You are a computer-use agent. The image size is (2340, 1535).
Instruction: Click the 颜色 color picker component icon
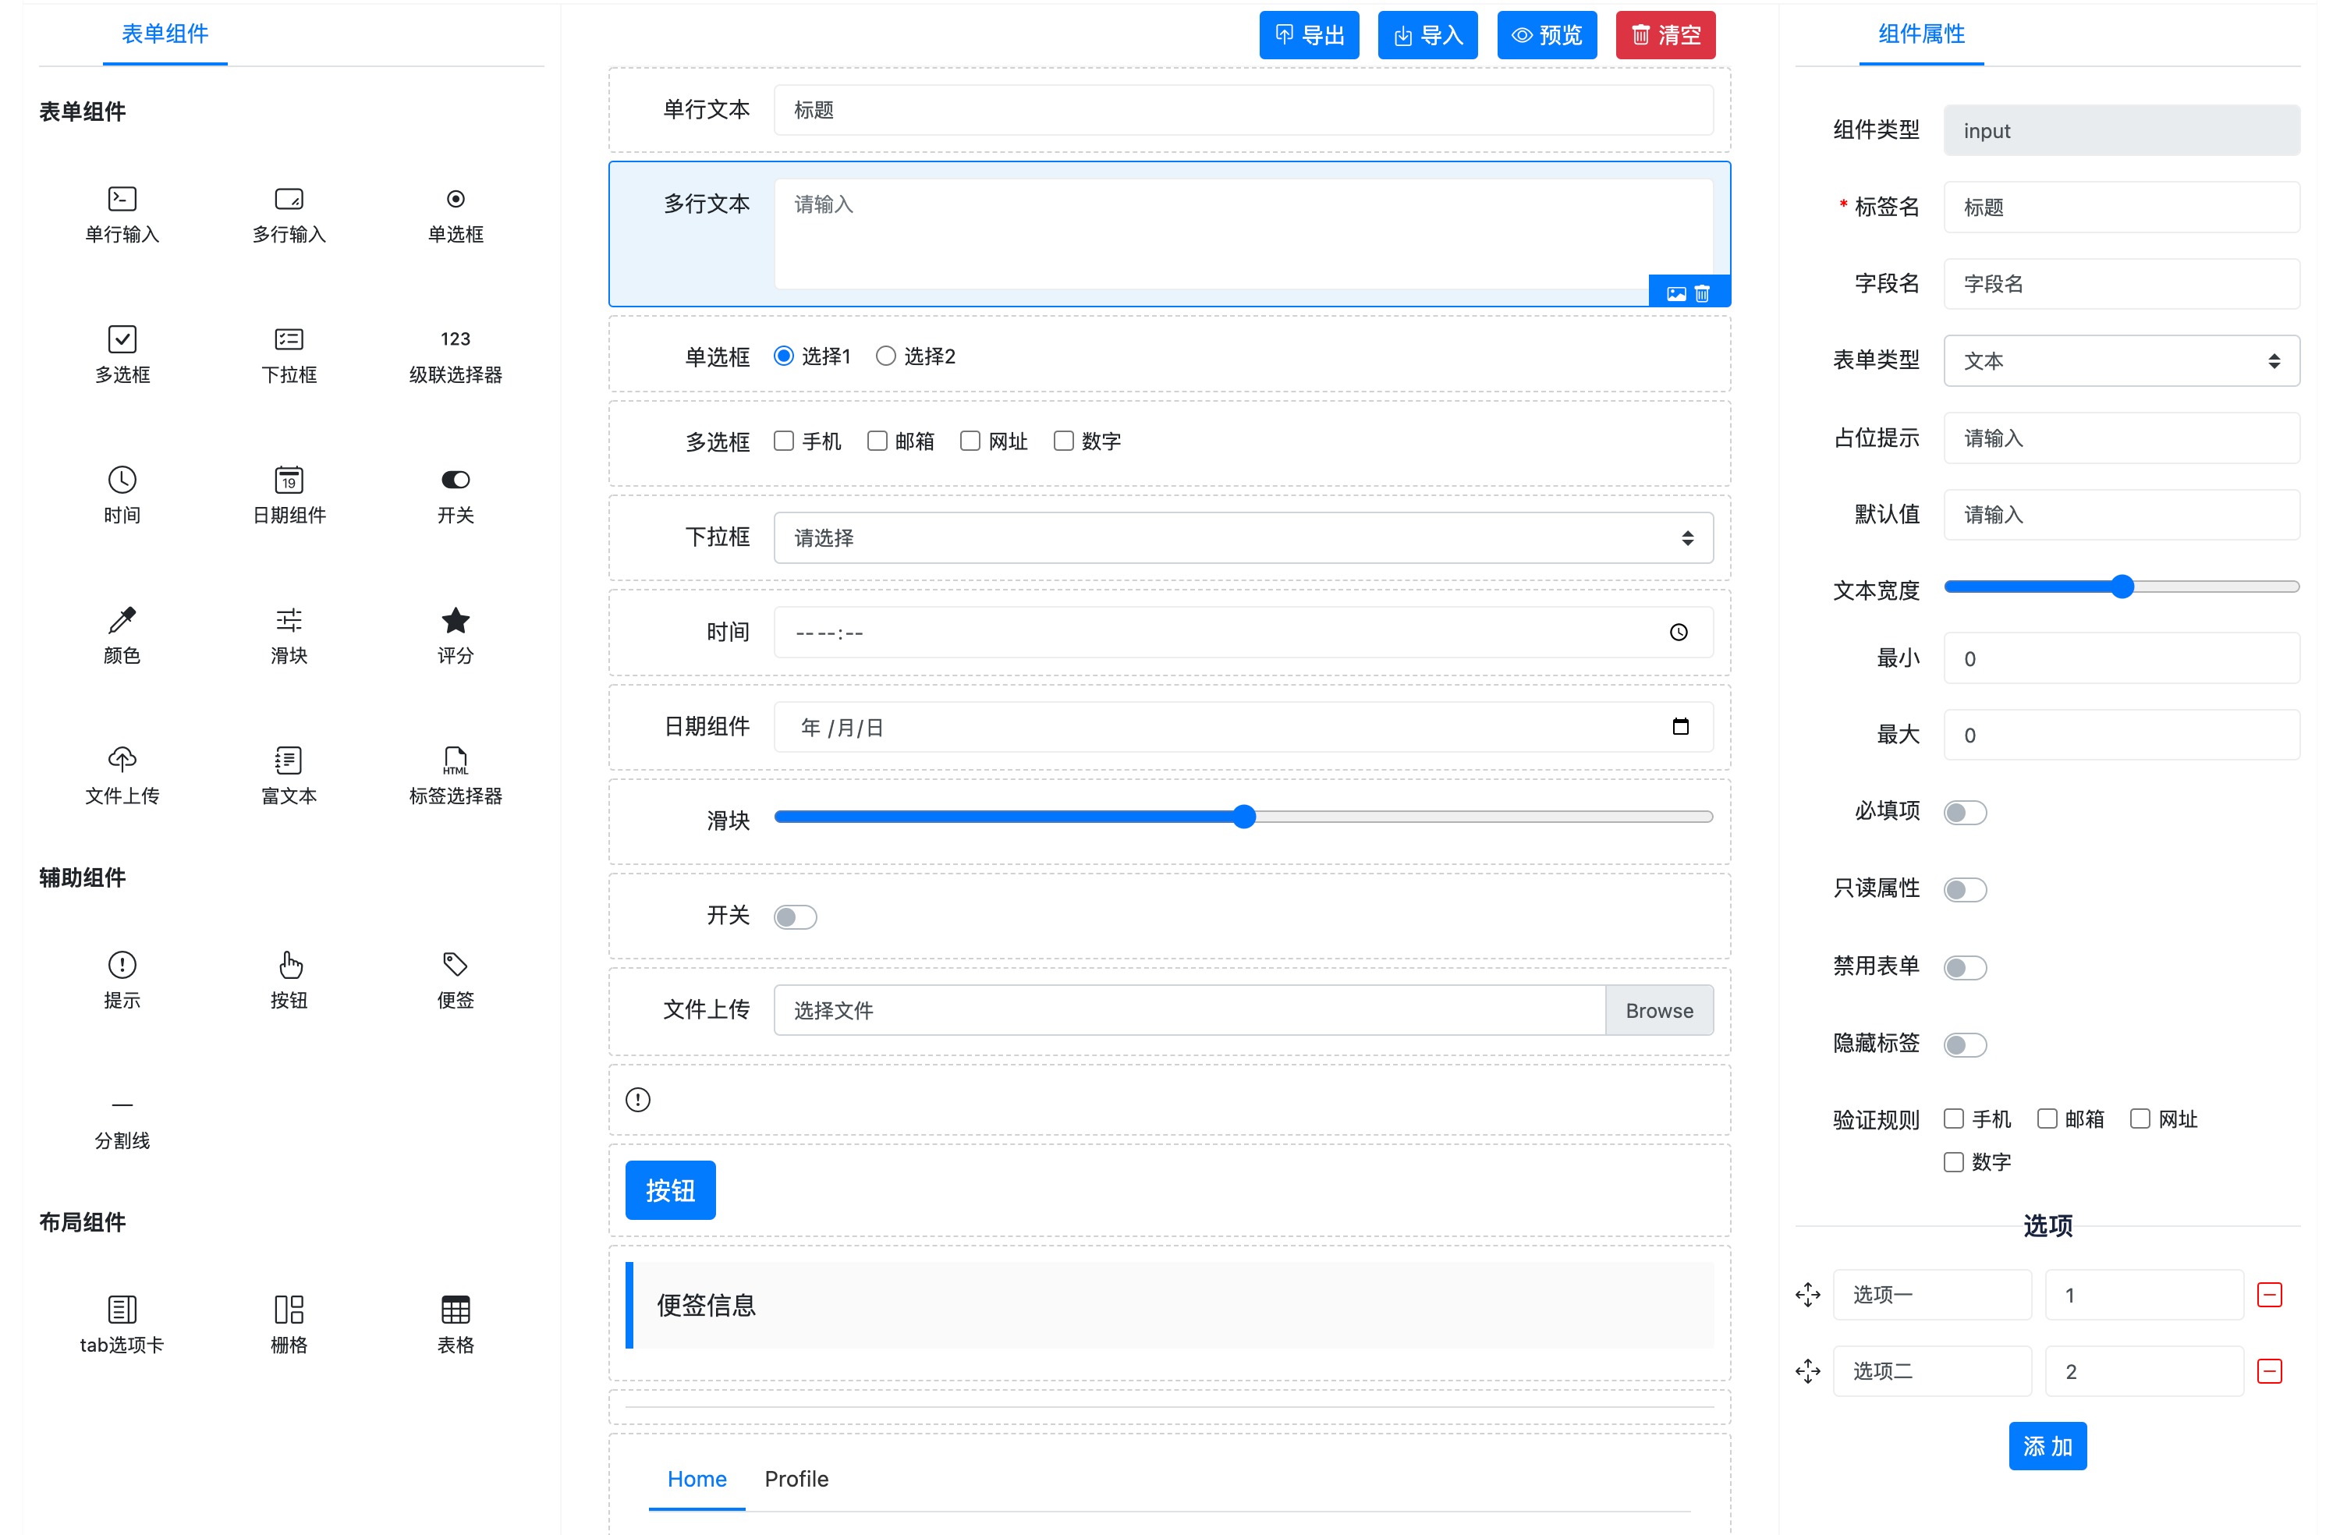click(122, 622)
